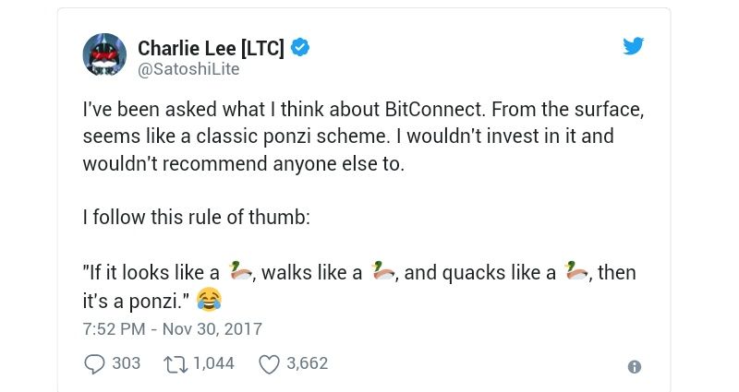Click the duck emoji after "quacks like a"
This screenshot has height=392, width=739.
576,271
